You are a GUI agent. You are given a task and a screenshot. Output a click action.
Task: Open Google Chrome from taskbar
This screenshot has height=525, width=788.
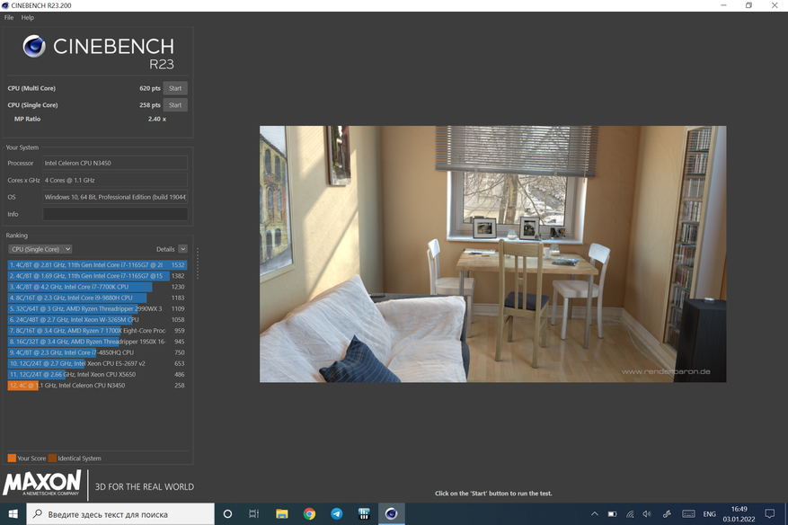point(309,514)
